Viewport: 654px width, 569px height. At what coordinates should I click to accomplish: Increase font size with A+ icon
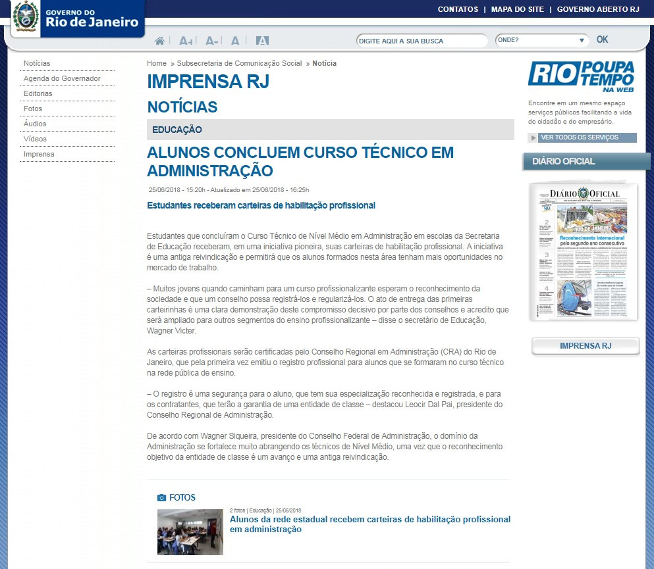pyautogui.click(x=186, y=41)
